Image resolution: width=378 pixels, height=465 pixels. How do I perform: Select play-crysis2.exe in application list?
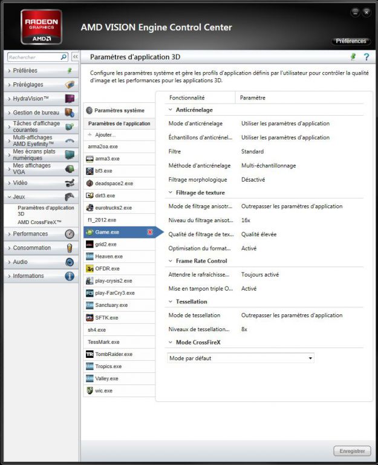pos(119,281)
